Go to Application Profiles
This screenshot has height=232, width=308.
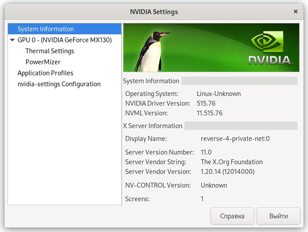point(45,73)
